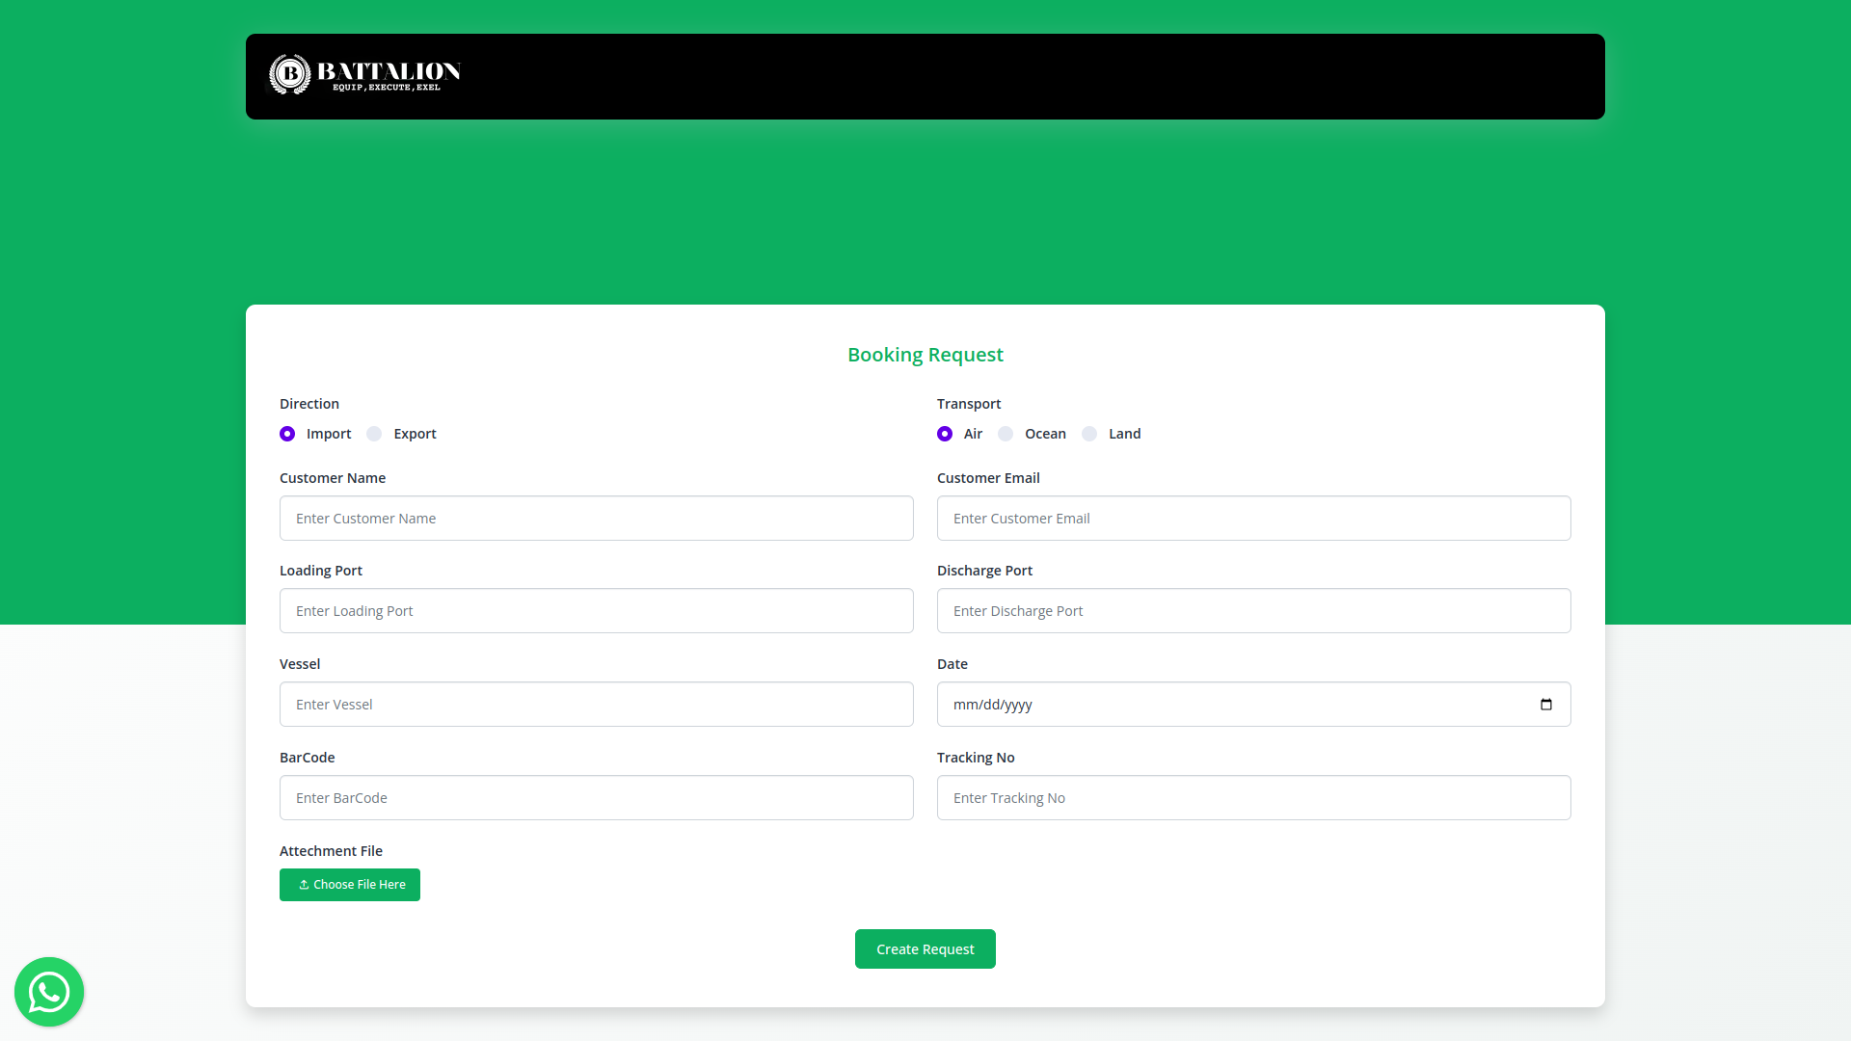Click the Date mm/dd/yyyy field
Screen dimensions: 1851x1041
pyautogui.click(x=1157, y=705)
